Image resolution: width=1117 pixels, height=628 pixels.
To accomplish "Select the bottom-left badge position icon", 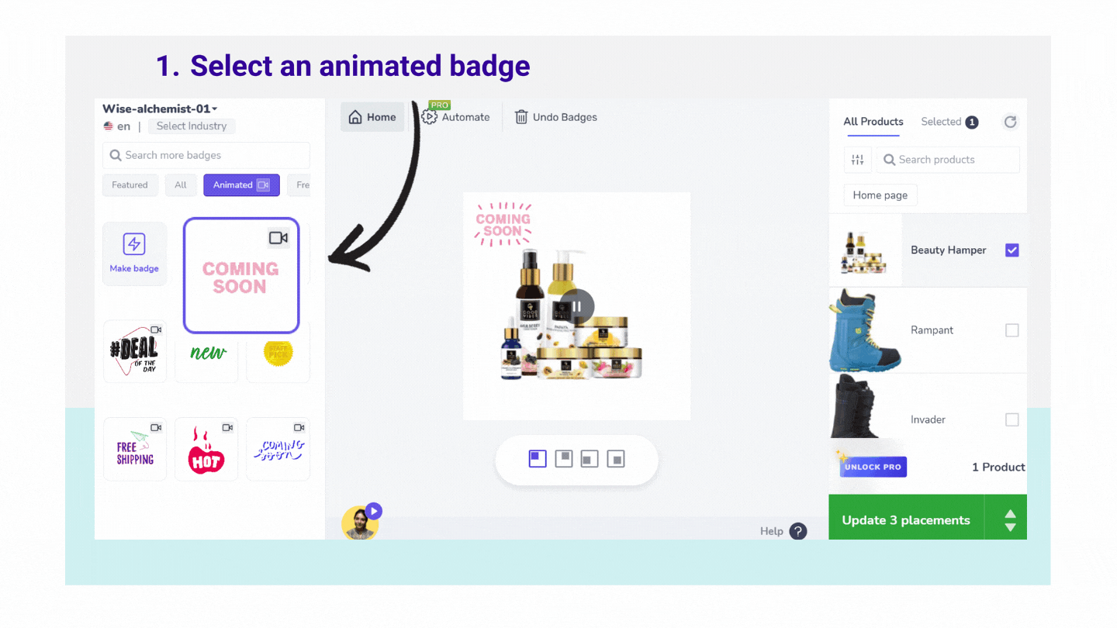I will (590, 459).
